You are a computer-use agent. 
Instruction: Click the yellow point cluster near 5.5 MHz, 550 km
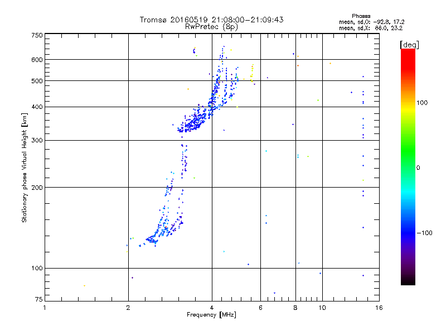[x=252, y=73]
